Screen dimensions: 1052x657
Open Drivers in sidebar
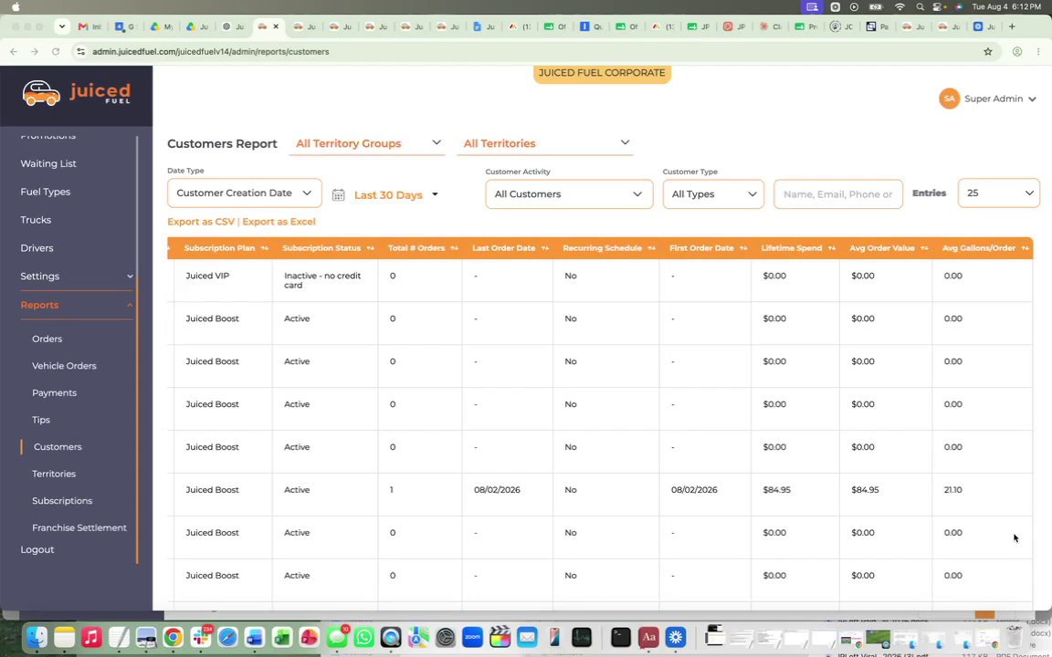37,248
